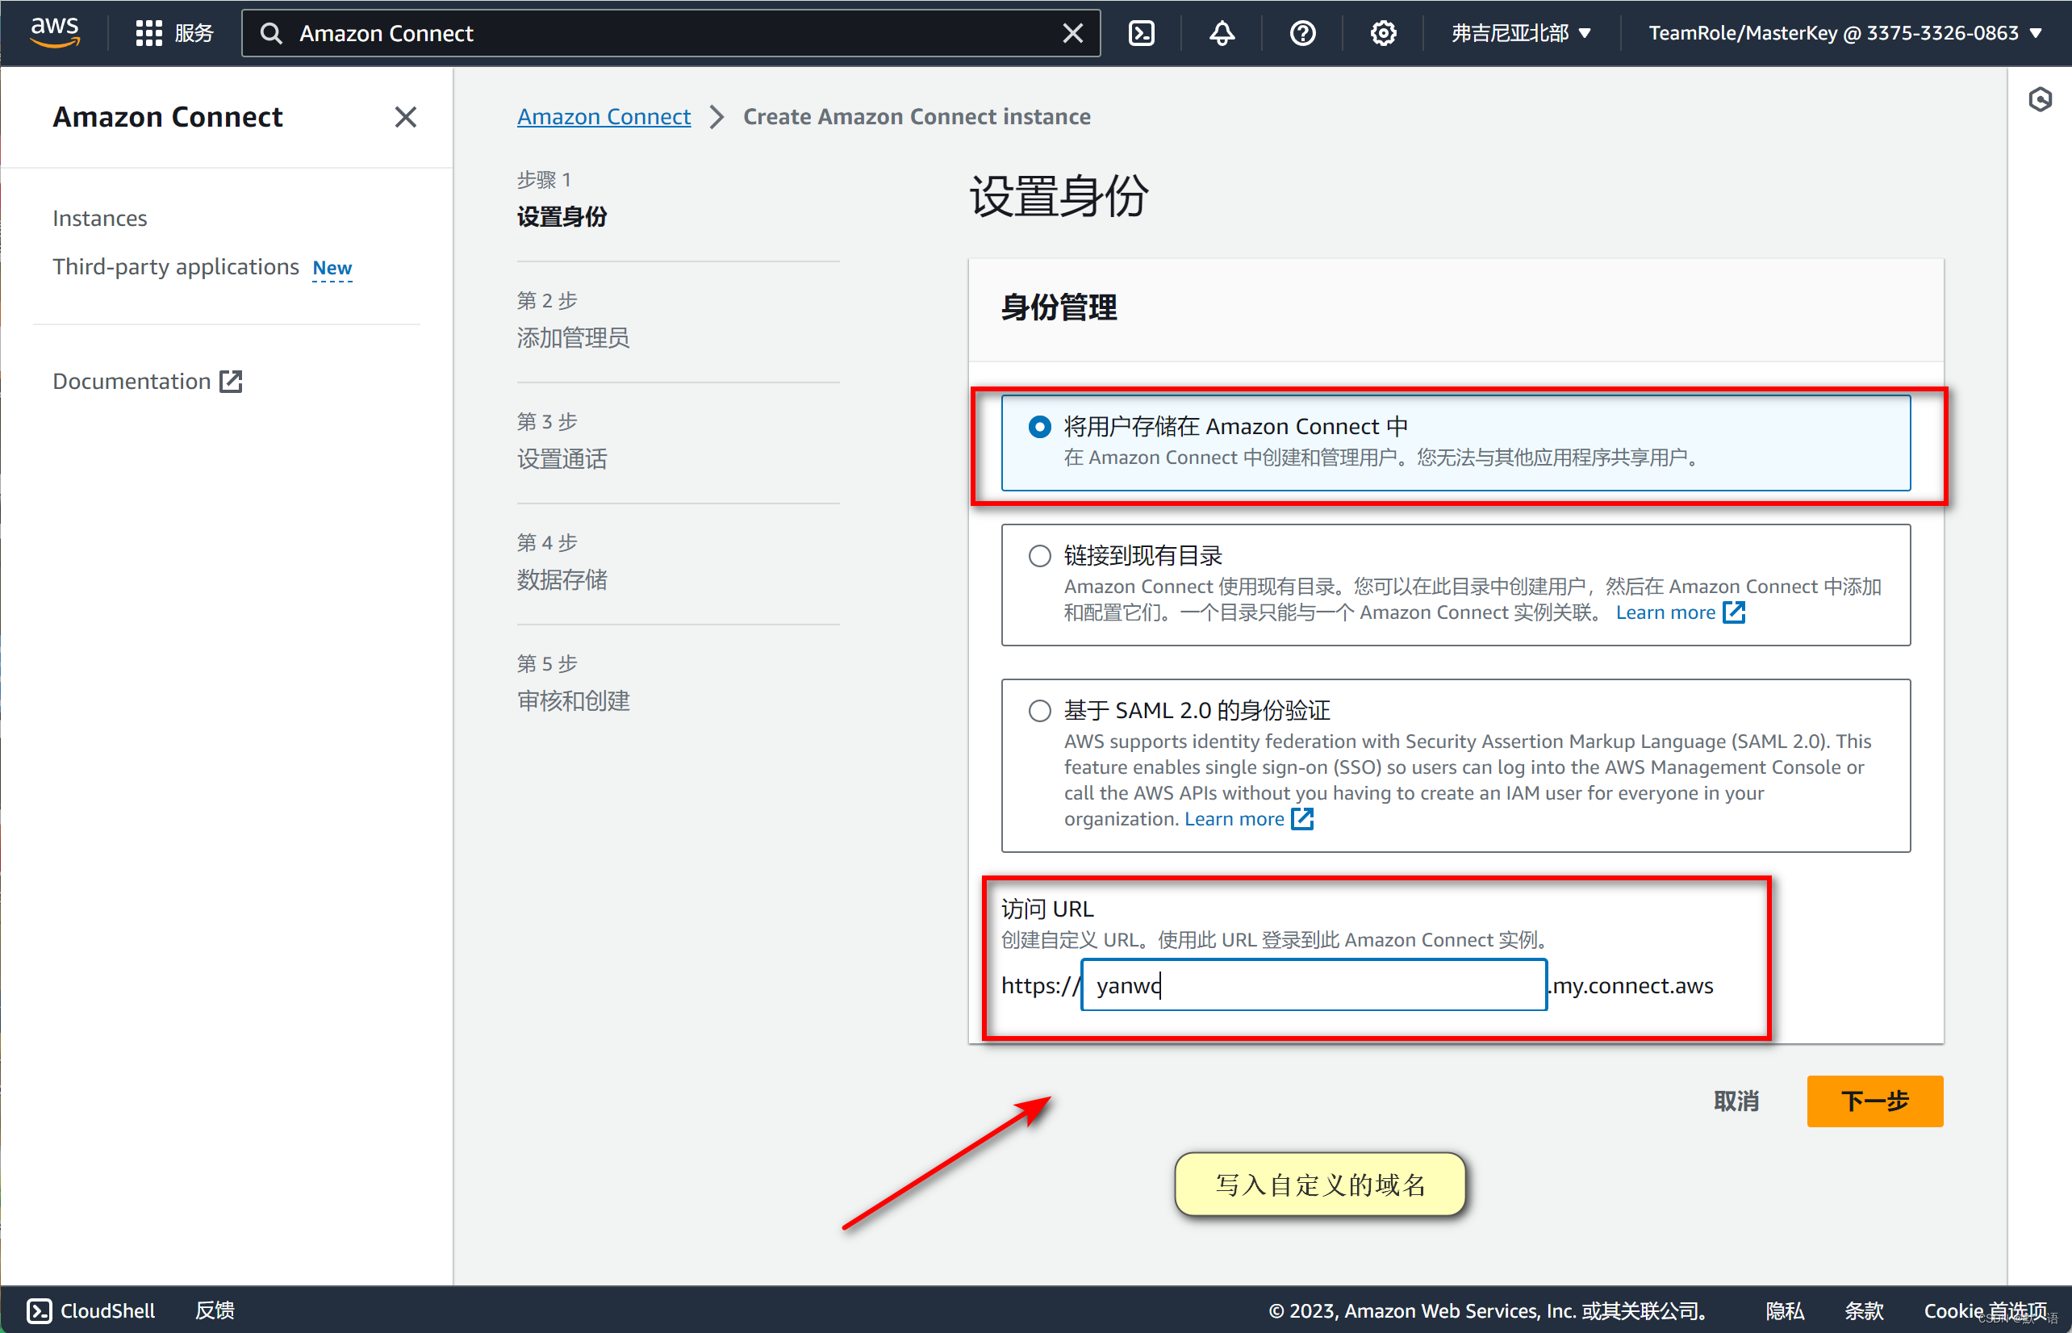Click the notifications bell icon
Screen dimensions: 2072x1333
(x=1223, y=33)
